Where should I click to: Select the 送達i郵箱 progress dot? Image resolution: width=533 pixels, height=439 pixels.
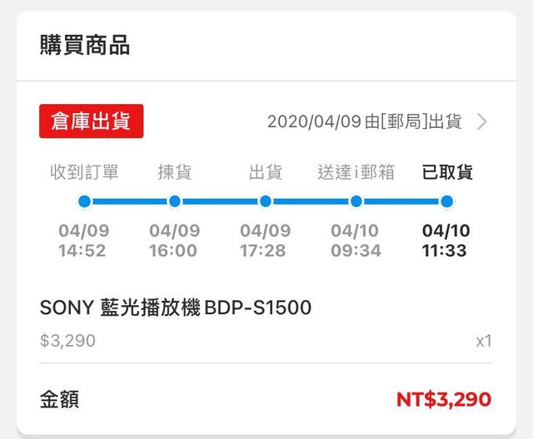click(356, 201)
